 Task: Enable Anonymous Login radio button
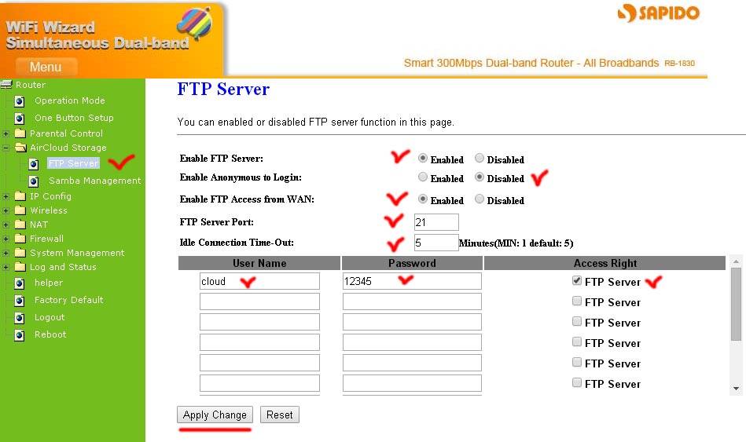(423, 177)
